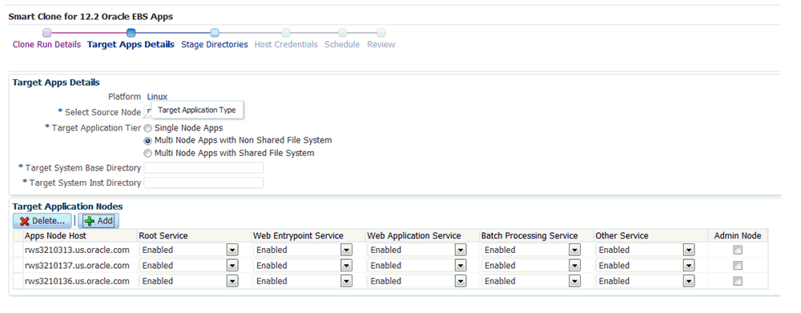Image resolution: width=801 pixels, height=313 pixels.
Task: Select row rws3210136.us.oracle.com
Action: (x=77, y=281)
